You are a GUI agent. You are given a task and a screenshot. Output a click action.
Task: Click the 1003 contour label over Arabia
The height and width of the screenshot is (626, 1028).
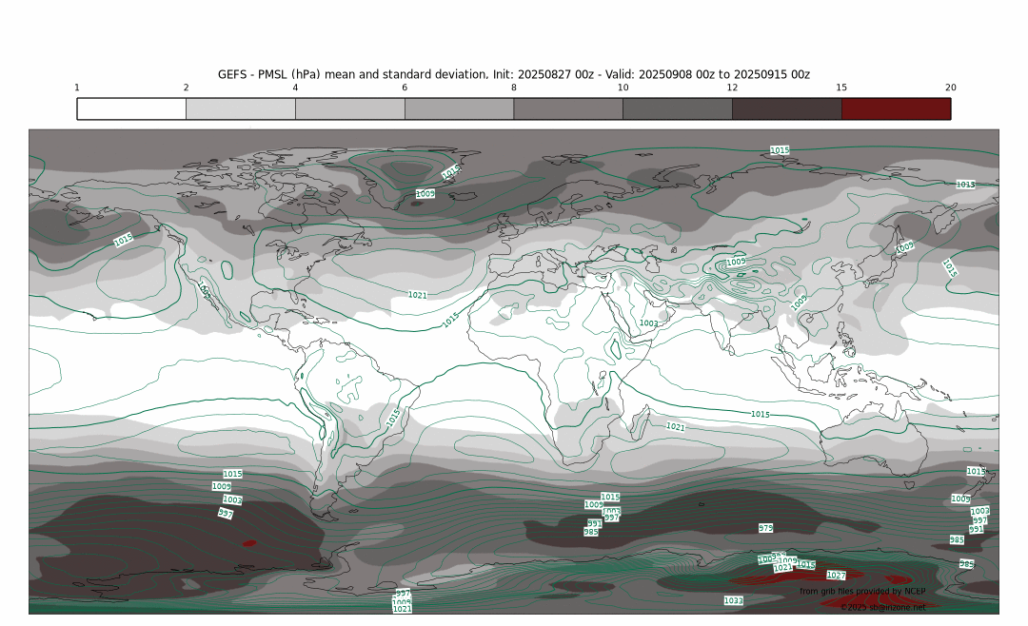point(648,323)
